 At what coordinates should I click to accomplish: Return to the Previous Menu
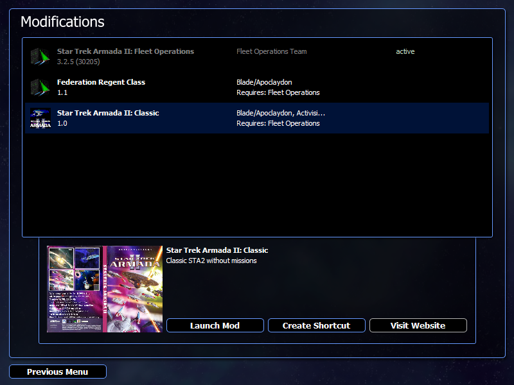[58, 372]
